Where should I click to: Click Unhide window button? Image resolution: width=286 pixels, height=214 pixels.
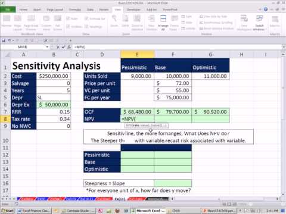tap(188, 29)
